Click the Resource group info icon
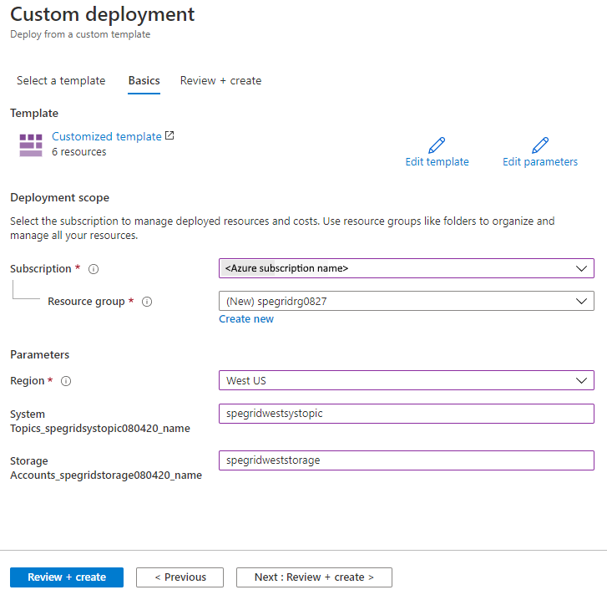 (147, 302)
